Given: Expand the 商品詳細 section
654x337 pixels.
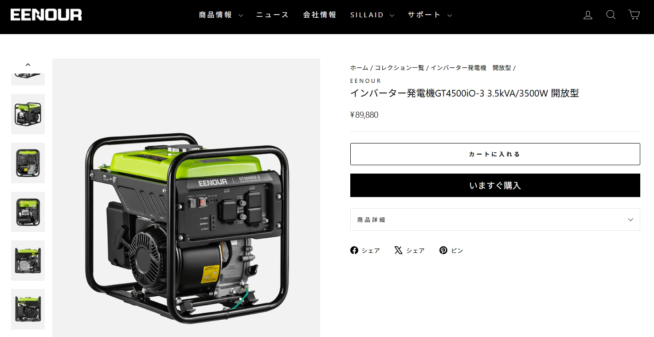Looking at the screenshot, I should 495,220.
